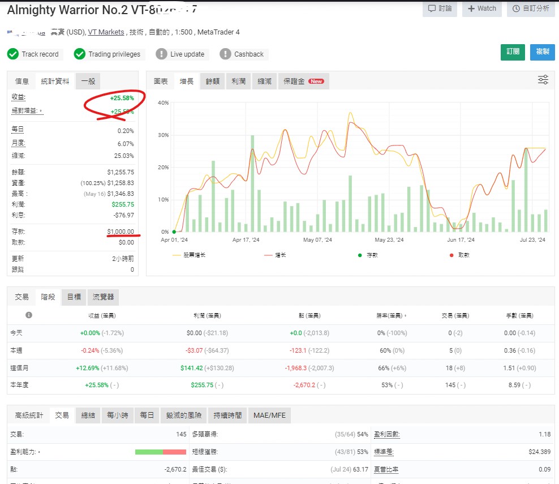This screenshot has height=484, width=559.
Task: Click the Cashback warning icon
Action: (x=225, y=54)
